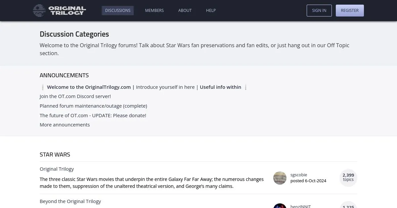Click the lightsaber icon before the Welcome announcement

[x=43, y=87]
